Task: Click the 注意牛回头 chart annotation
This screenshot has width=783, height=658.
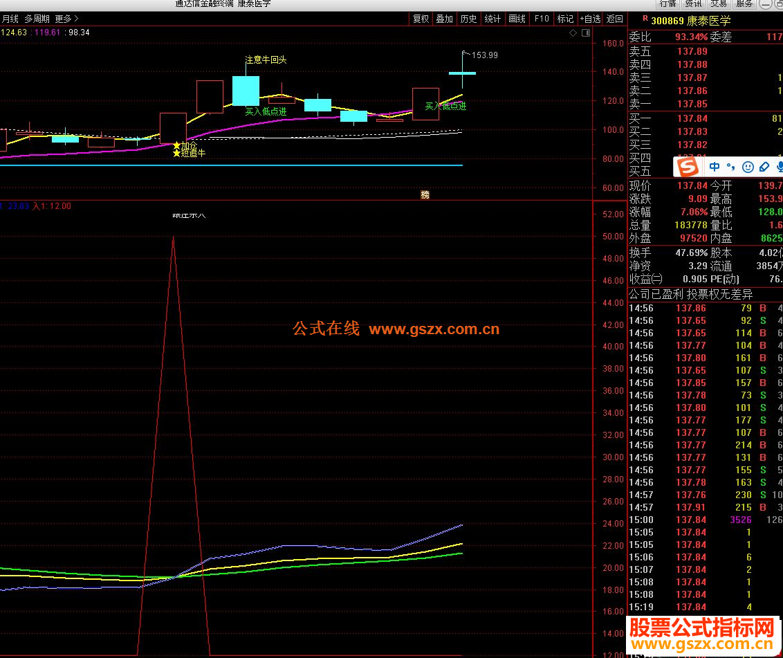Action: tap(266, 60)
